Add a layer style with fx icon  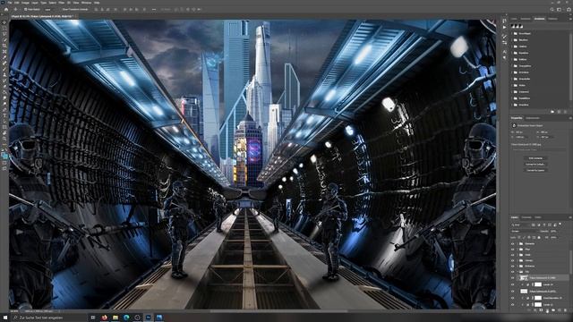pos(535,310)
